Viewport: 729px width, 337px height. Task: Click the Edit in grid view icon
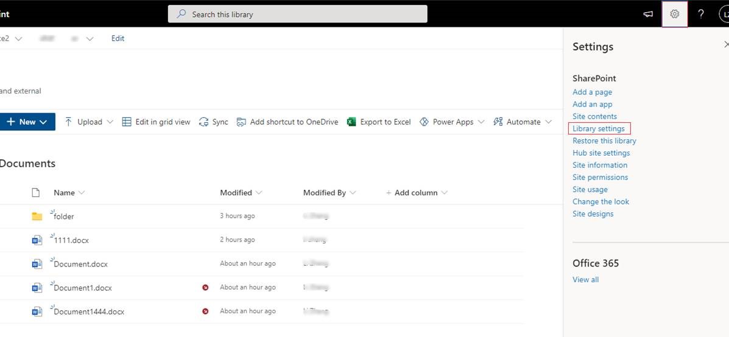(127, 122)
